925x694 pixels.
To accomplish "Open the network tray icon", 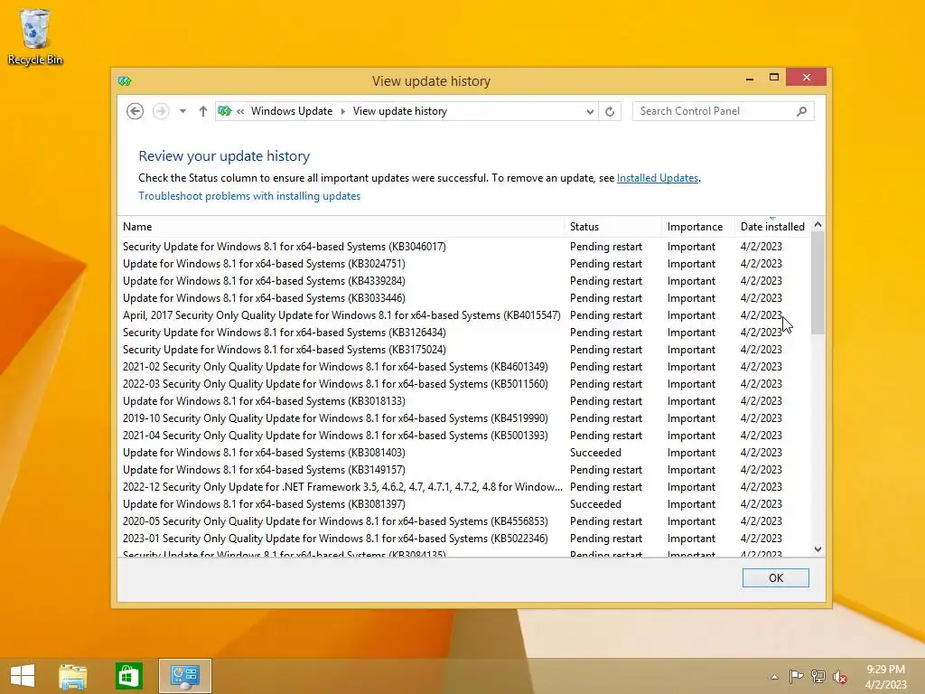I will [818, 677].
